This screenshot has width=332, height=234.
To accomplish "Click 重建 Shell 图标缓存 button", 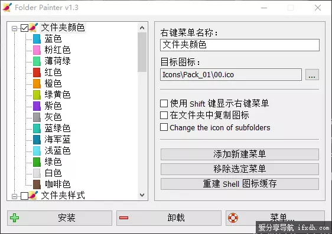I will tap(240, 184).
